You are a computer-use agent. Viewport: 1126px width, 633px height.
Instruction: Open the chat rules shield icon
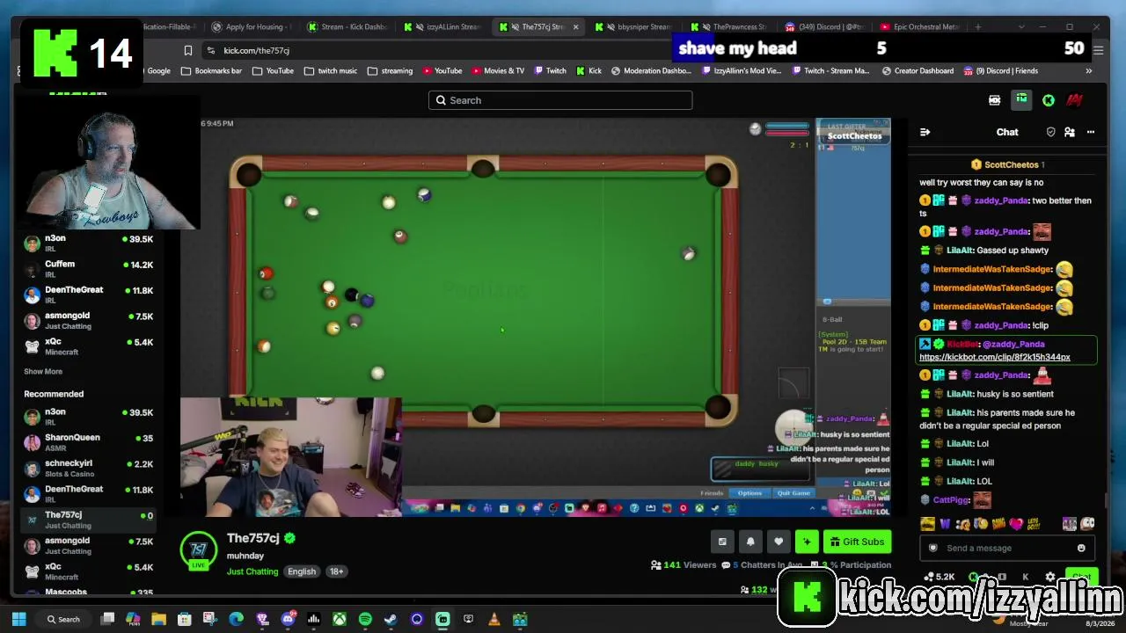point(1050,132)
